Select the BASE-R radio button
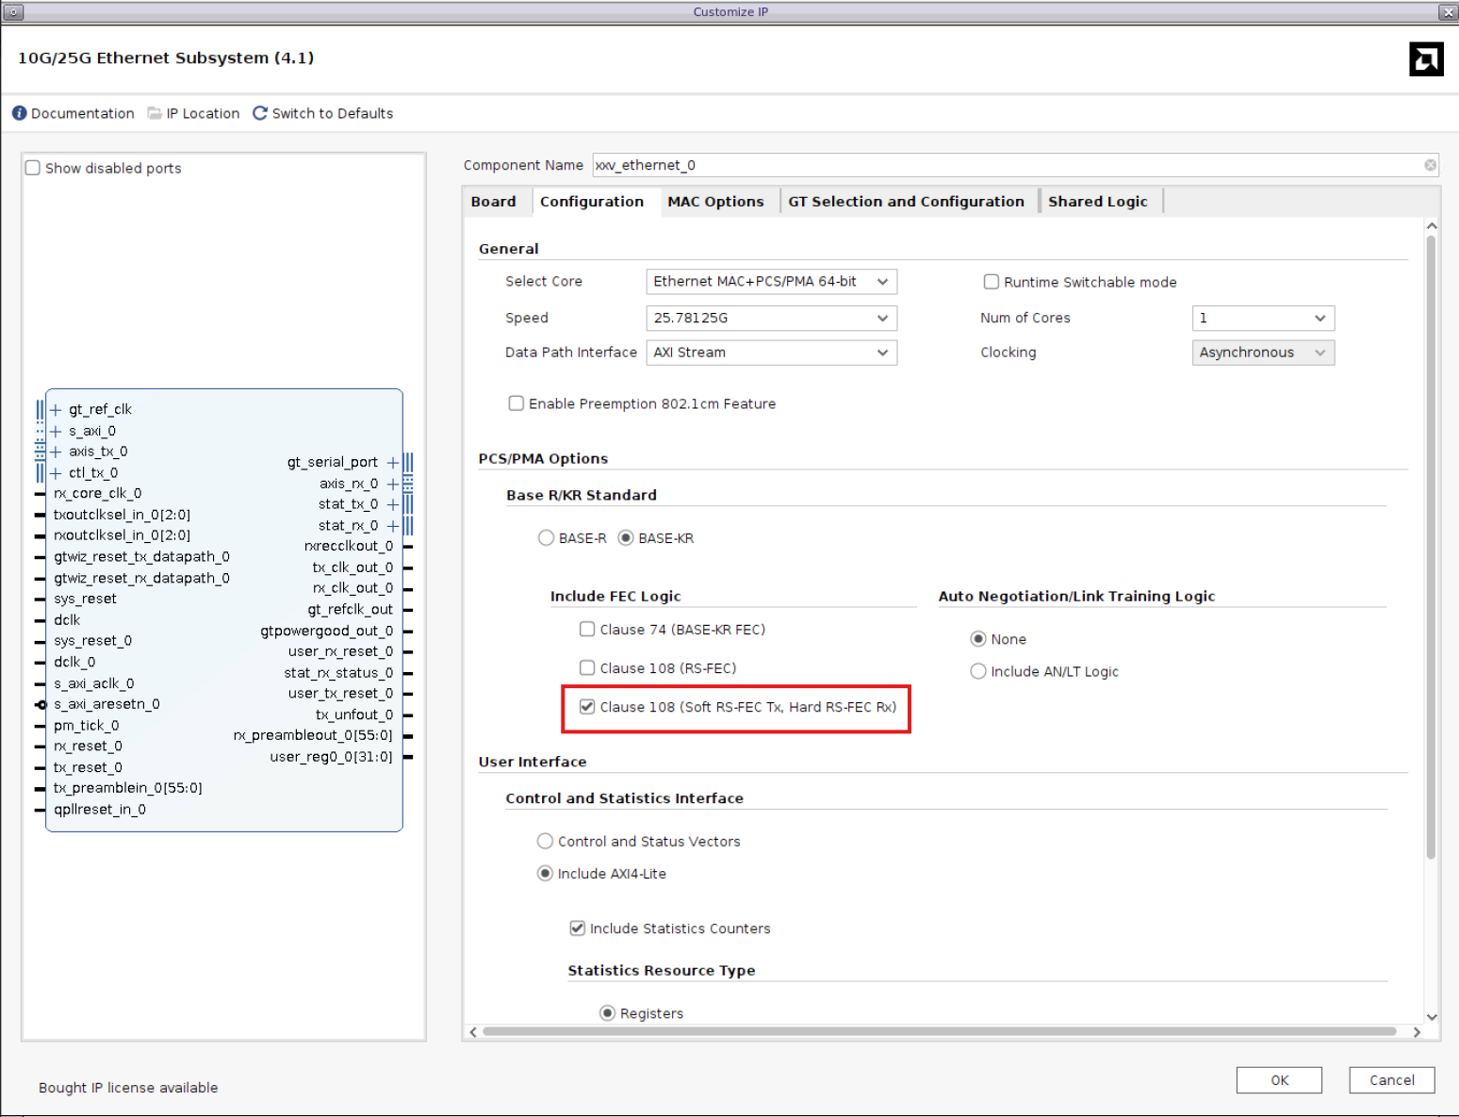Image resolution: width=1459 pixels, height=1117 pixels. [546, 537]
